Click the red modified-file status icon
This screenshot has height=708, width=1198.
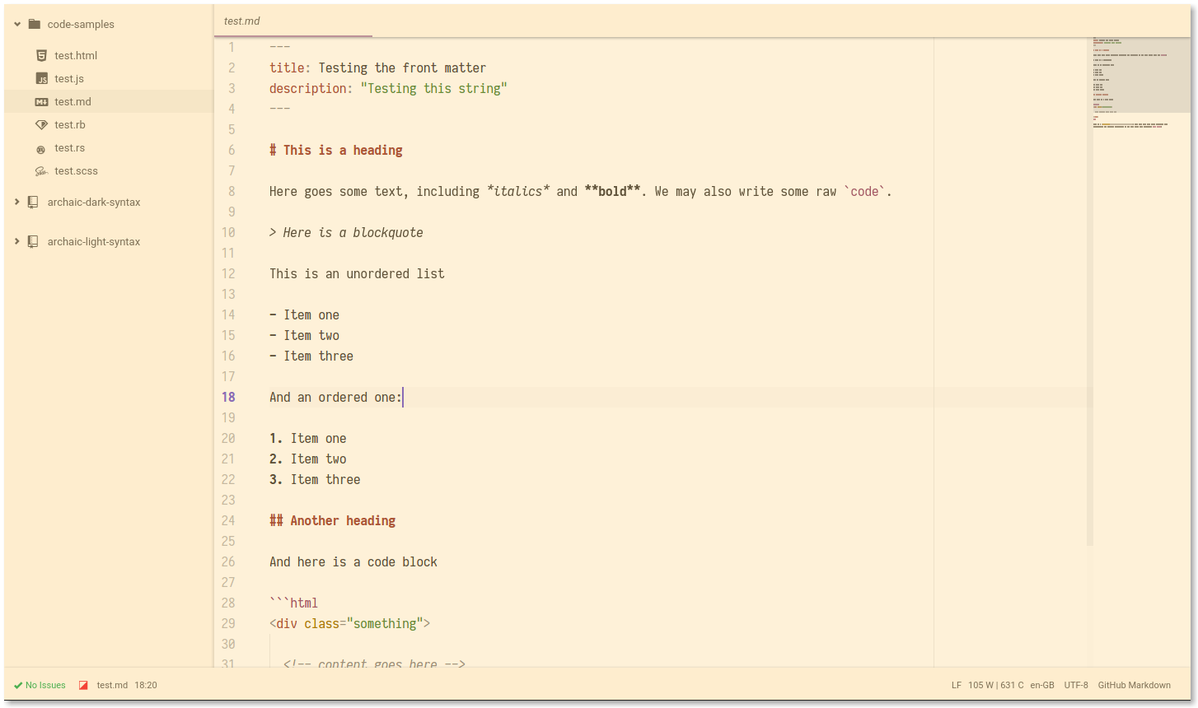tap(83, 685)
